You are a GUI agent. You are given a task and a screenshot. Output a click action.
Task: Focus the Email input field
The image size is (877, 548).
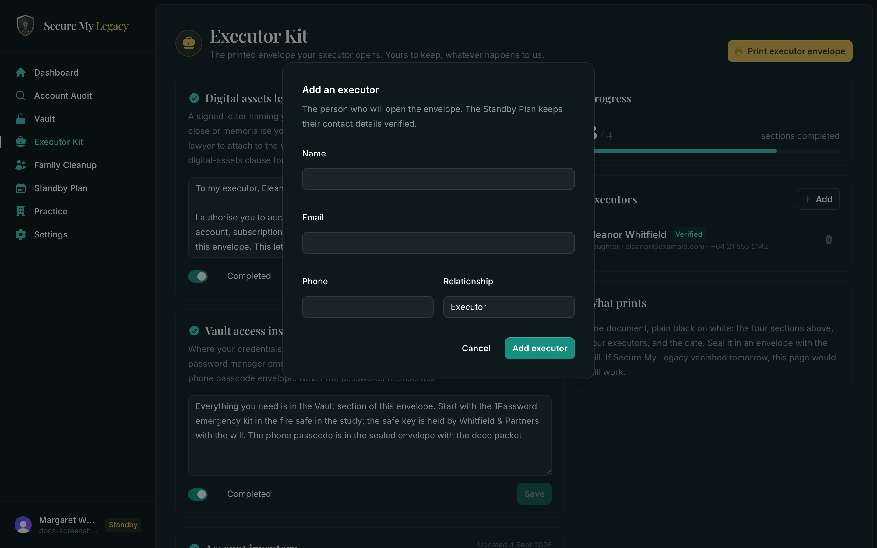438,243
